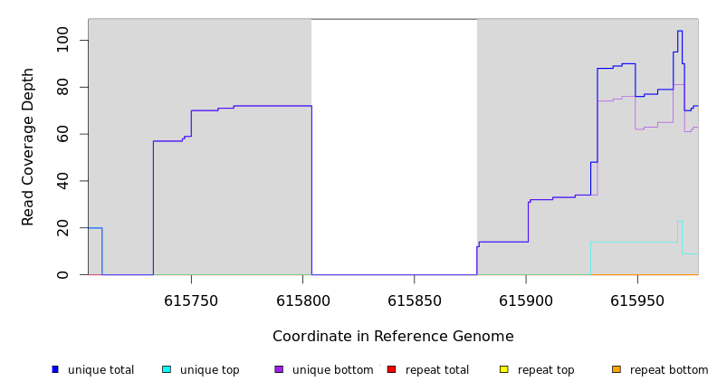Click the x-axis tick label 615850
Screen dimensions: 717x391
pyautogui.click(x=414, y=300)
